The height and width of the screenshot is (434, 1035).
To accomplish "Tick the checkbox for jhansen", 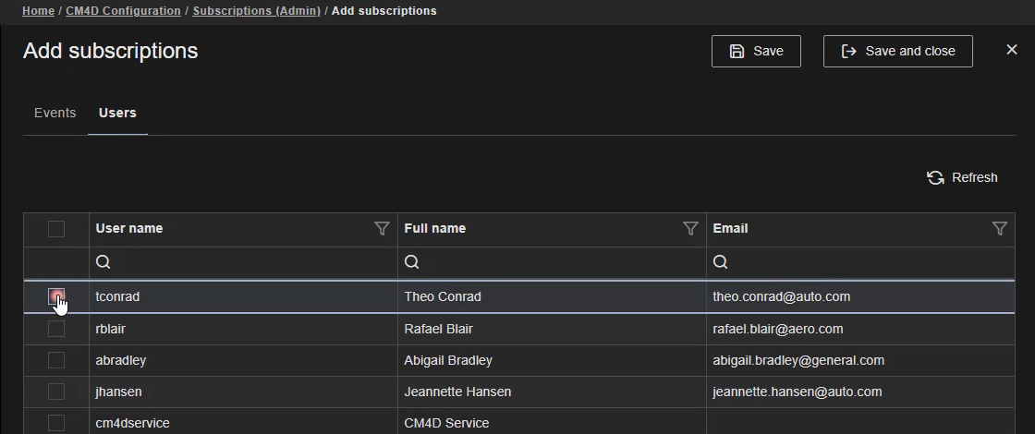I will (56, 392).
